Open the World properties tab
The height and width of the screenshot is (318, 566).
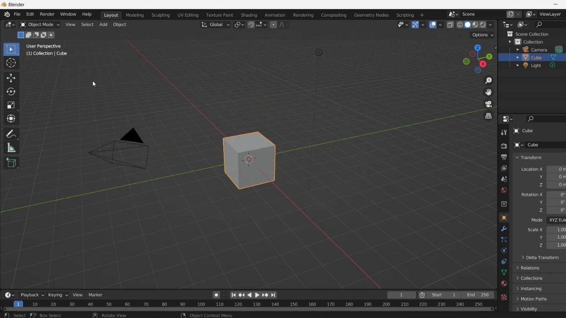504,190
